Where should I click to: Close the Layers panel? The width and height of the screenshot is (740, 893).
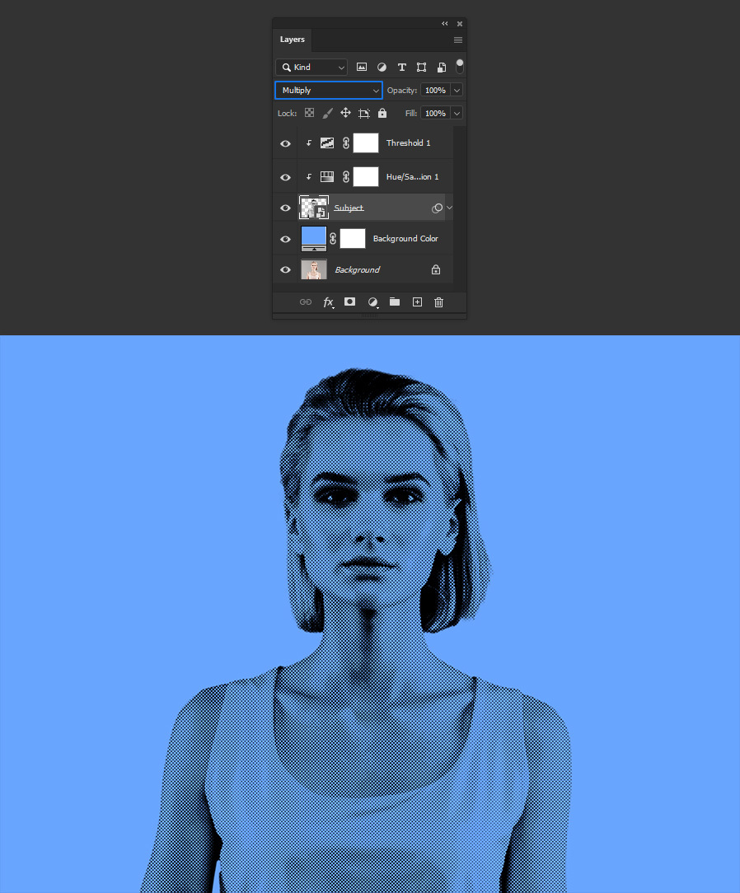[460, 24]
